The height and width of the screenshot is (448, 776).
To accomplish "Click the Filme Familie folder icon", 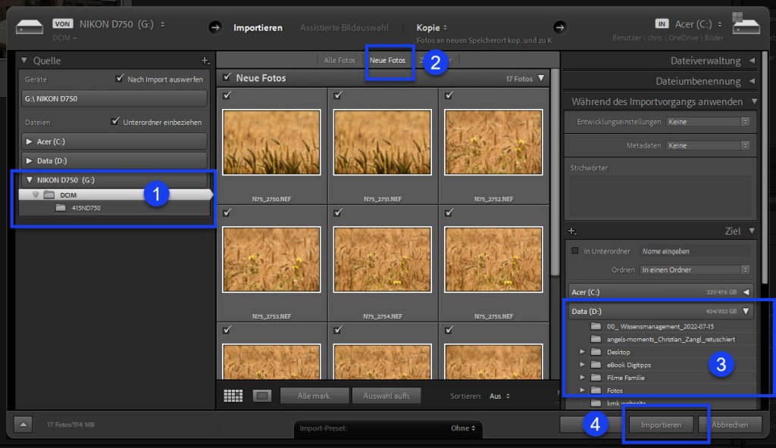I will [x=596, y=378].
